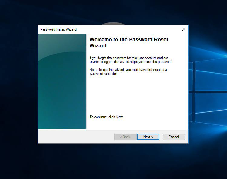The width and height of the screenshot is (227, 179).
Task: Close the Password Reset Wizard window
Action: click(183, 29)
